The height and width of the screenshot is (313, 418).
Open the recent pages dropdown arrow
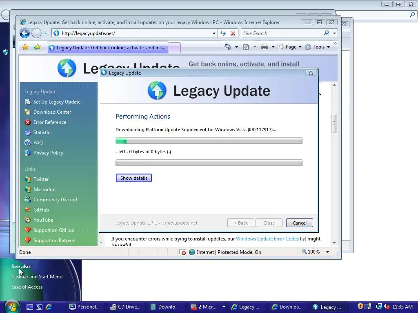tap(45, 33)
